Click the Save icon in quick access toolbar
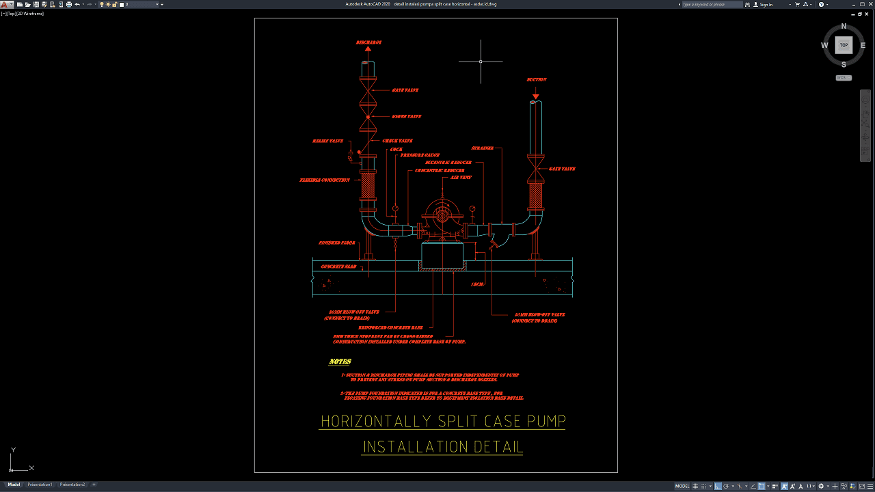 point(36,4)
